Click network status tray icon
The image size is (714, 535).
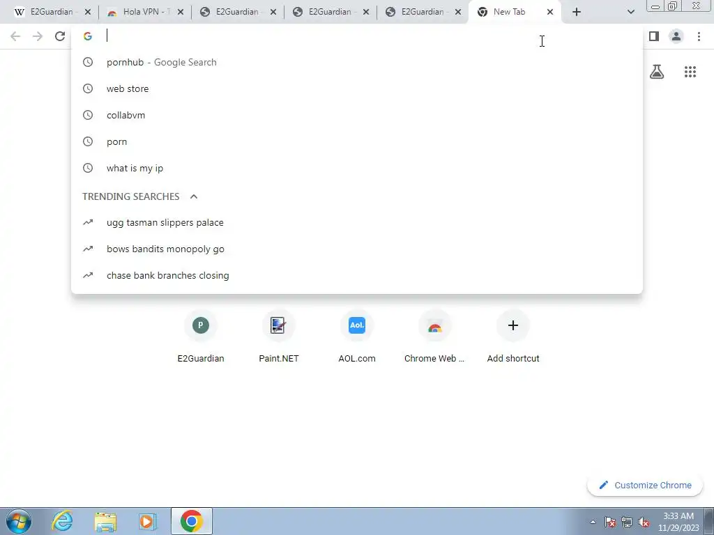click(x=627, y=522)
